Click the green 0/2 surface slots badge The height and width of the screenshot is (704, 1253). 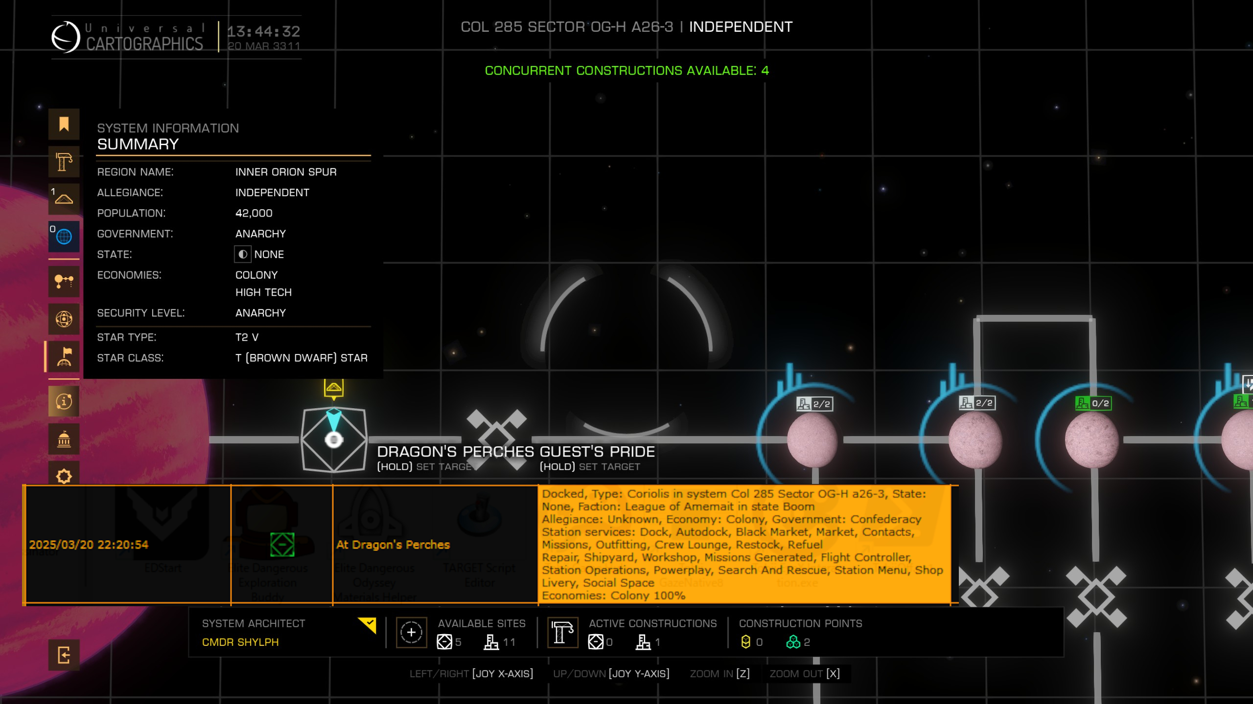(x=1093, y=403)
